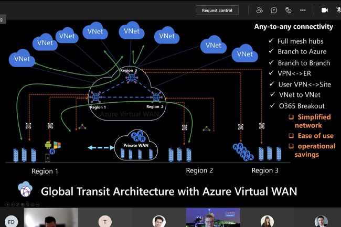341x227 pixels.
Task: Click 'User VPN<->Site' list item
Action: [304, 84]
